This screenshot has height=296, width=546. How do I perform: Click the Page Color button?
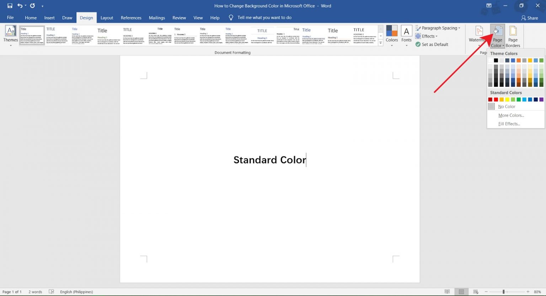pos(497,36)
